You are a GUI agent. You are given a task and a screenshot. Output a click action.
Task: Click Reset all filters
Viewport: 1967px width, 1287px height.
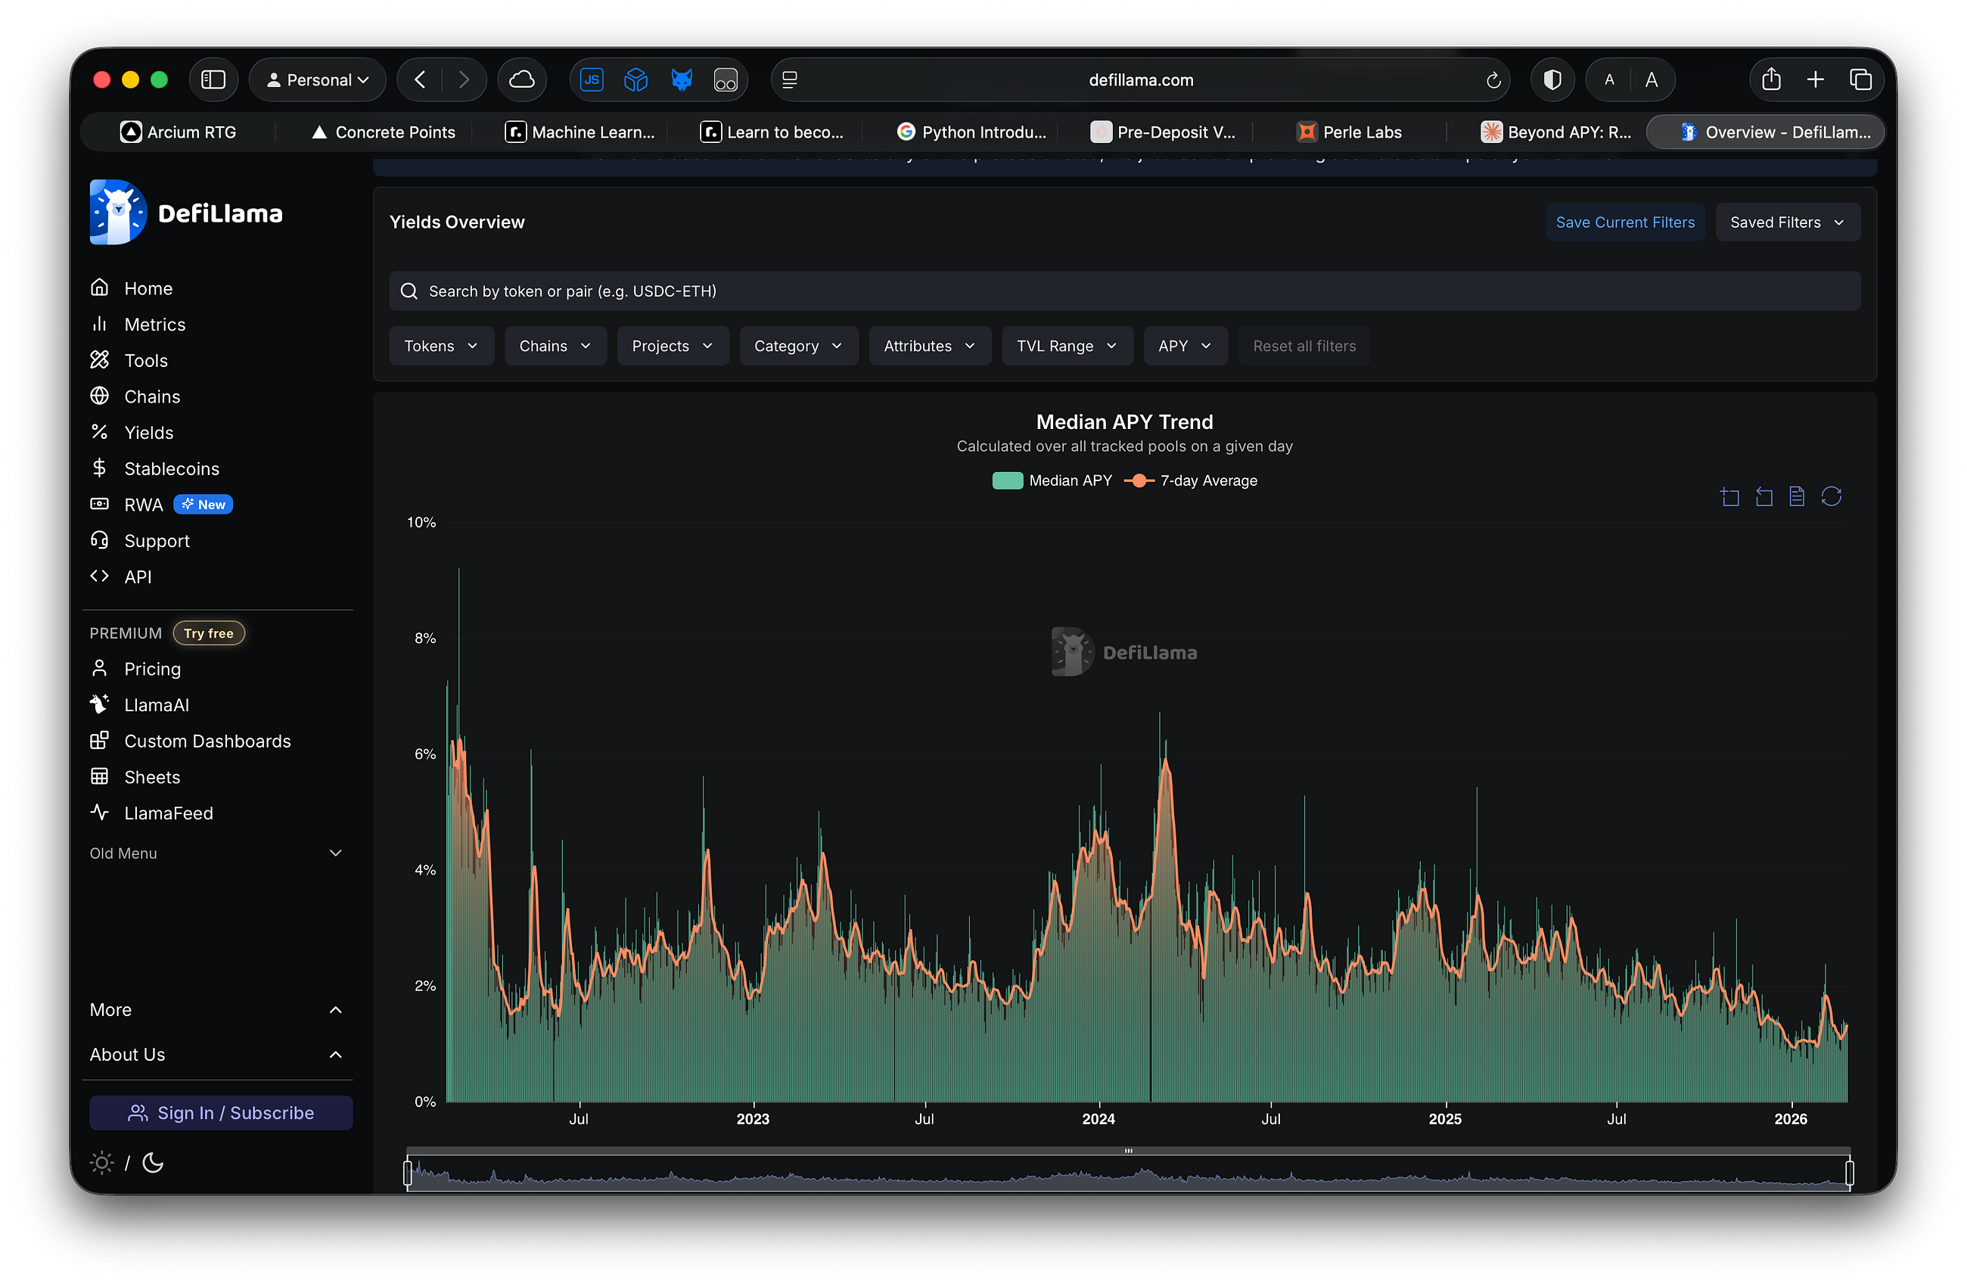[x=1304, y=346]
